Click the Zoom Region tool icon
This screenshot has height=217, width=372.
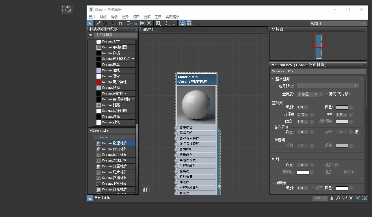point(345,198)
